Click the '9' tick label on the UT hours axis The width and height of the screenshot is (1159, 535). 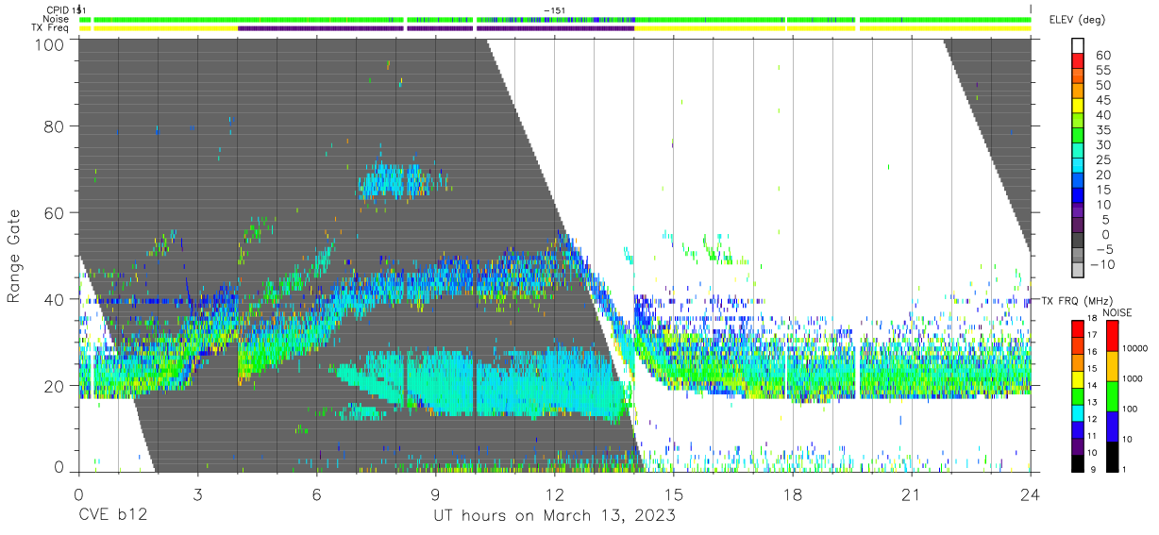435,495
